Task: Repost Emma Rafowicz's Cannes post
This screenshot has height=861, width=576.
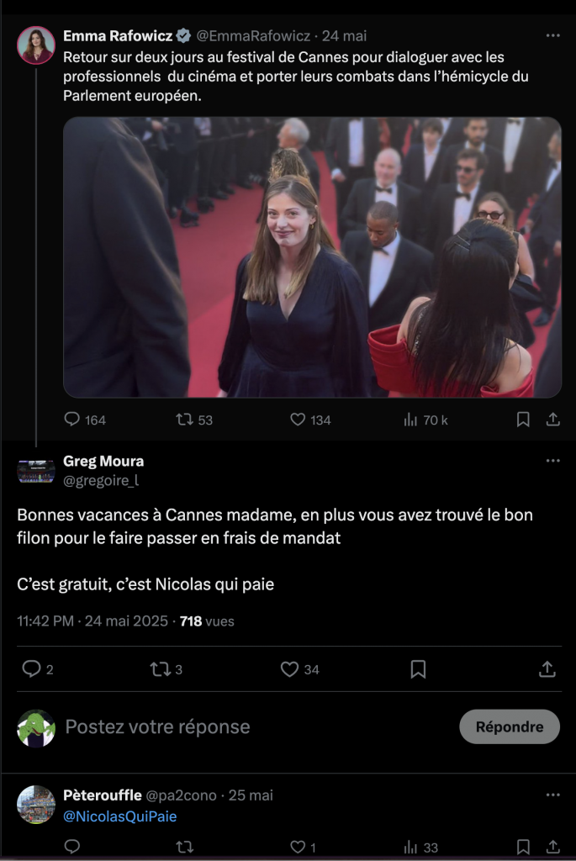Action: (185, 419)
